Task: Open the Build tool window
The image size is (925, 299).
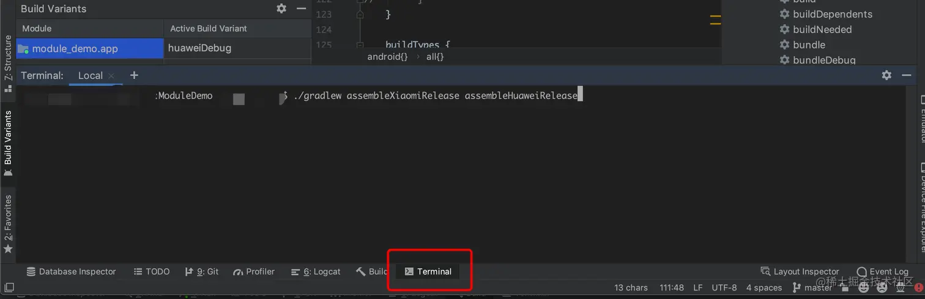Action: (371, 271)
